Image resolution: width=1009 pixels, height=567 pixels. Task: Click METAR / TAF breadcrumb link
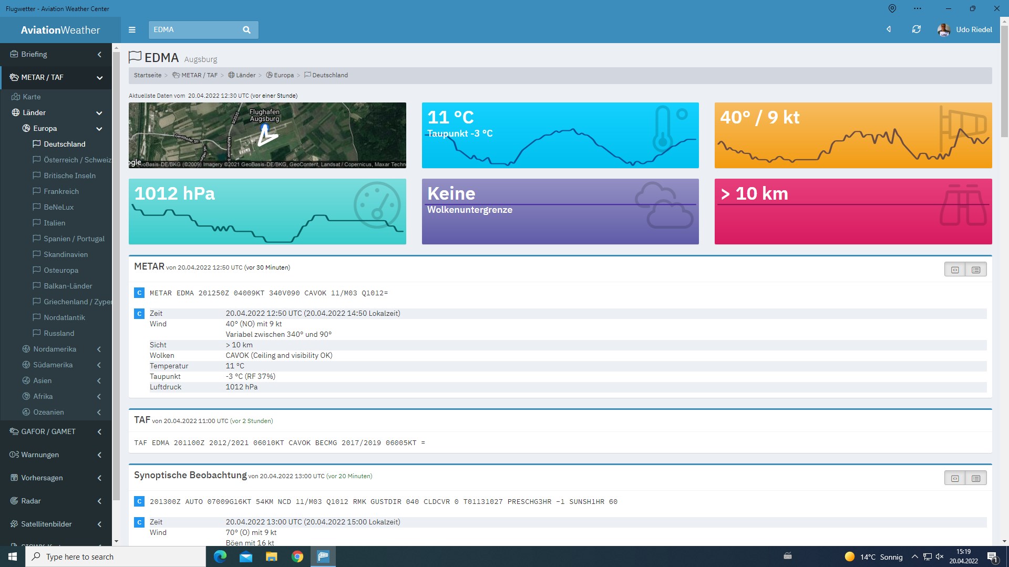(195, 75)
